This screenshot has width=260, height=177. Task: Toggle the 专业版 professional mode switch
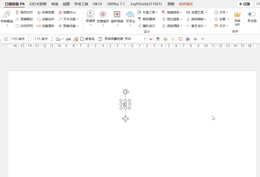point(252,14)
